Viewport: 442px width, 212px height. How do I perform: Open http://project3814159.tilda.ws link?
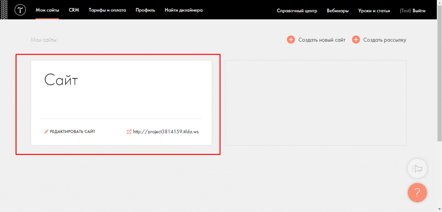166,132
